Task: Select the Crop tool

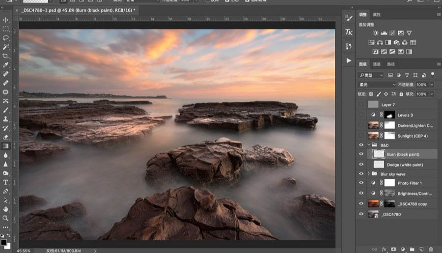Action: tap(5, 56)
